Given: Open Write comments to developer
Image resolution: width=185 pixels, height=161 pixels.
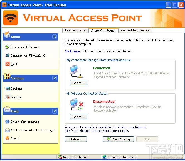Looking at the screenshot, I should [x=33, y=130].
